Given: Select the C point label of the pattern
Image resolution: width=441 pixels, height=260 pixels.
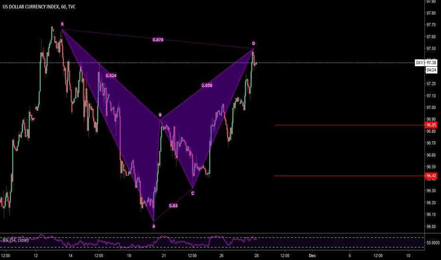Looking at the screenshot, I should click(193, 193).
